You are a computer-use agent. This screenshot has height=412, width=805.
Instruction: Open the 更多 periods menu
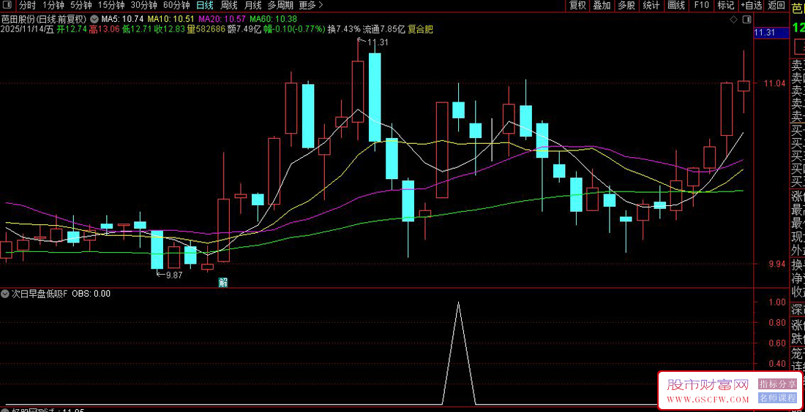click(311, 5)
